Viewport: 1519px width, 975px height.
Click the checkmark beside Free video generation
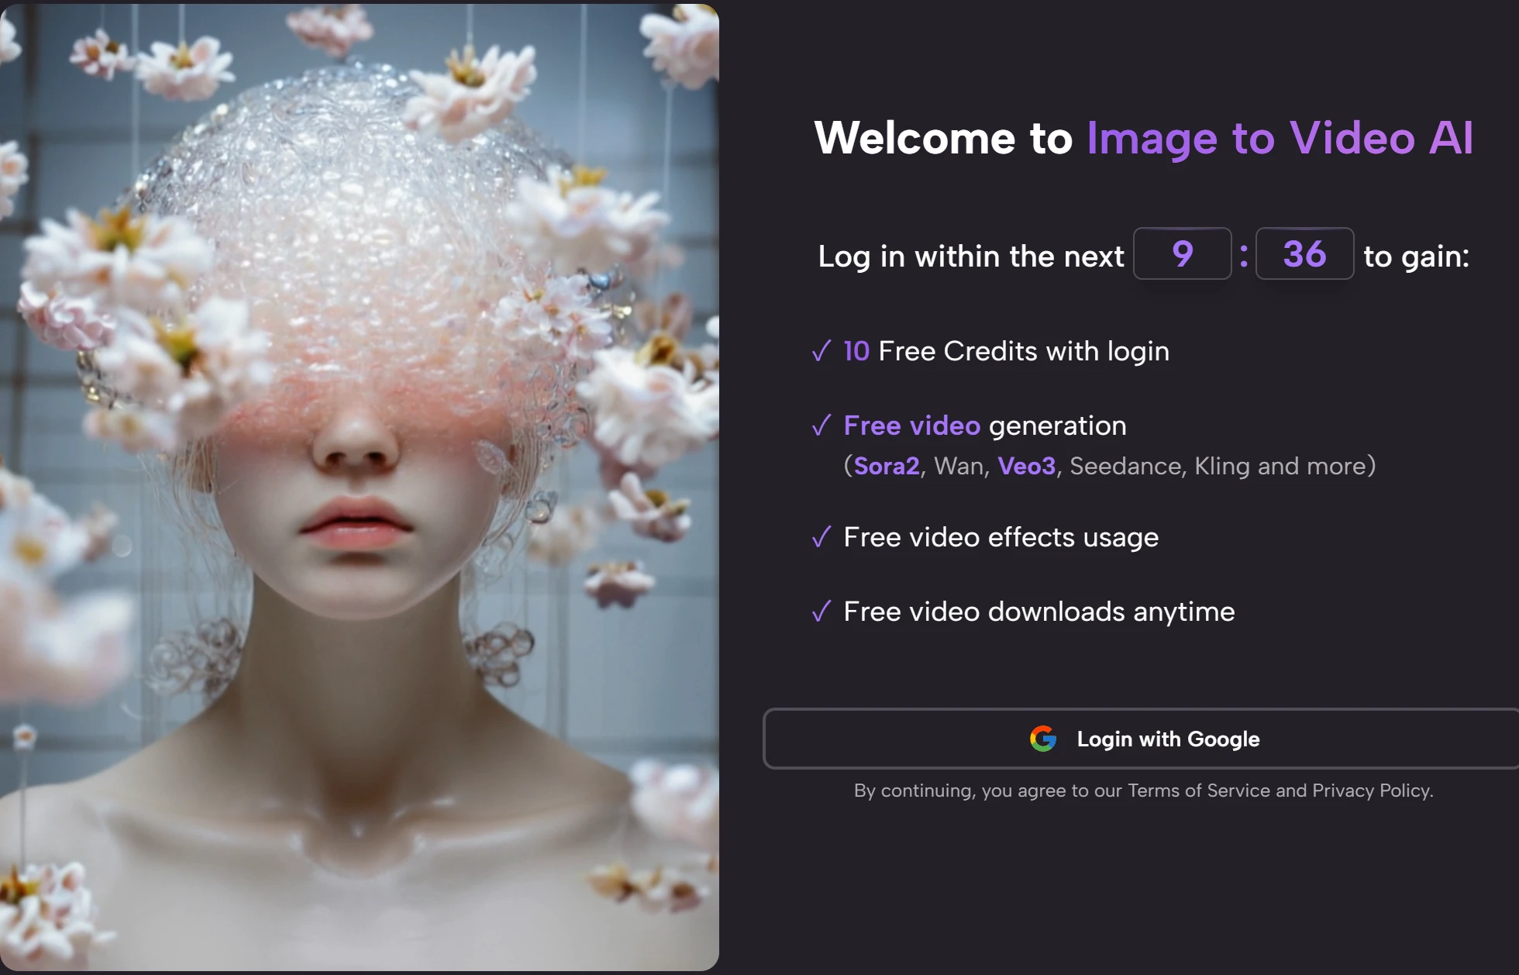(x=821, y=425)
